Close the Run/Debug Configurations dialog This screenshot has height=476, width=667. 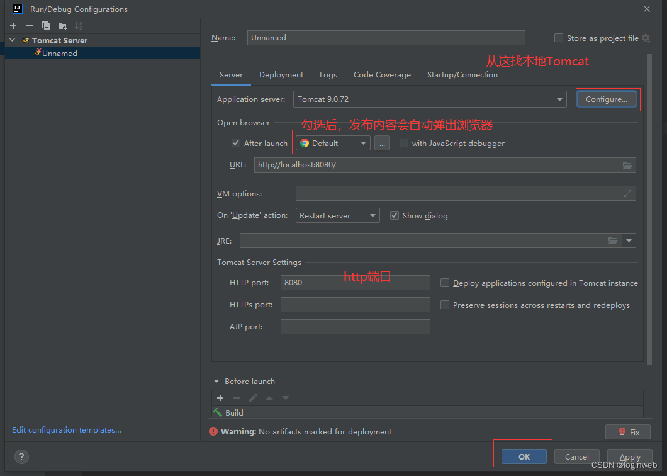pyautogui.click(x=647, y=9)
